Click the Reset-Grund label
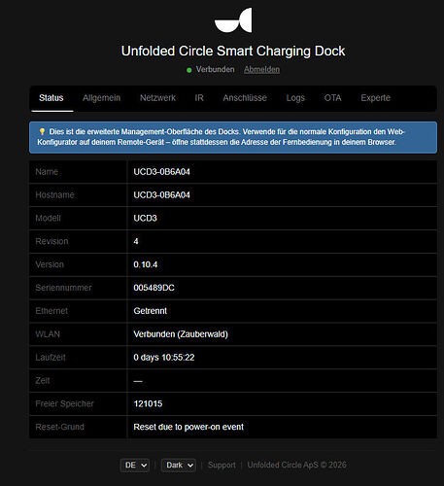This screenshot has height=486, width=444. point(59,427)
